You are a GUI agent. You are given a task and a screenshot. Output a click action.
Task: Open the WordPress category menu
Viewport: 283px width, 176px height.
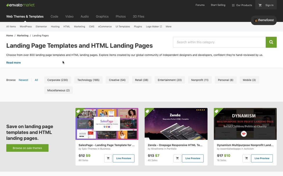tap(26, 27)
